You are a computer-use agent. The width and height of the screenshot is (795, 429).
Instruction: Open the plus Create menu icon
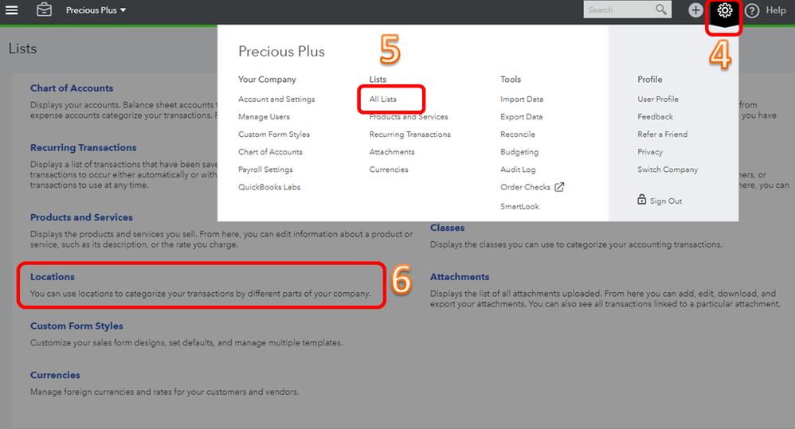695,10
